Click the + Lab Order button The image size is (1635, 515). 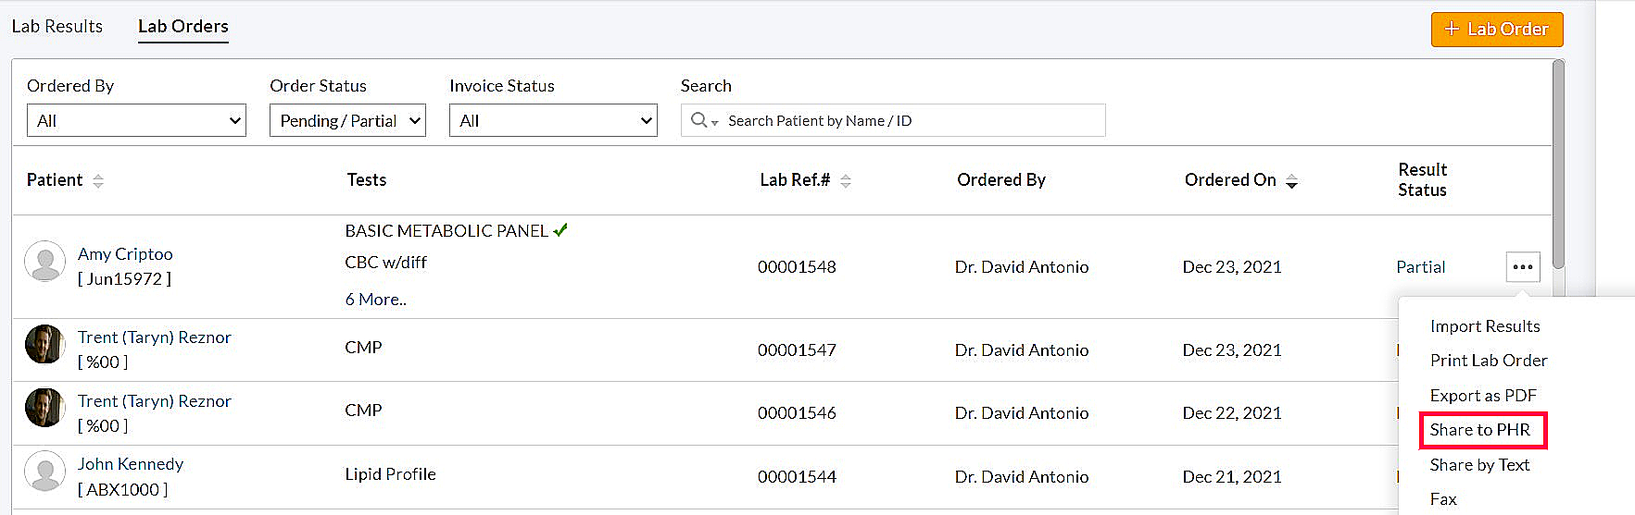click(1496, 30)
